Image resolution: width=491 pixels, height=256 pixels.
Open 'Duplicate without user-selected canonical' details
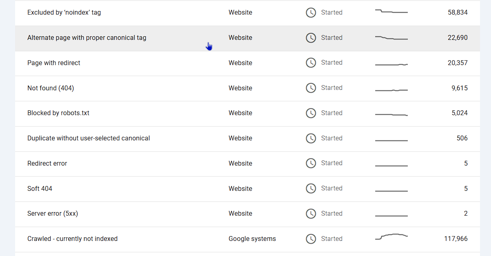click(88, 138)
